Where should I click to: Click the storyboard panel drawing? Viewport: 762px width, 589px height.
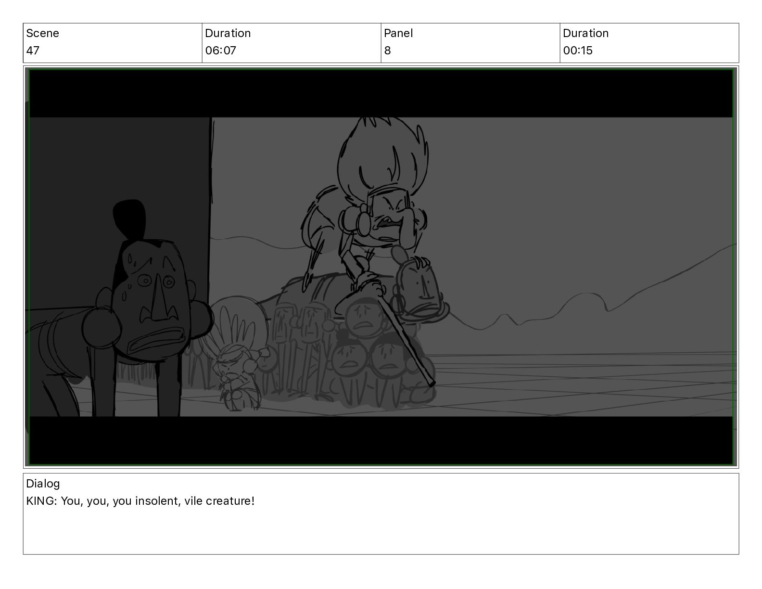[x=381, y=267]
